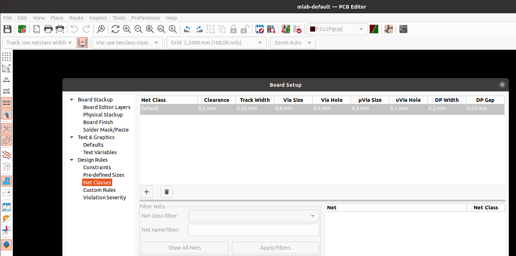Select Custom Rules in the tree
The image size is (516, 256).
point(99,190)
